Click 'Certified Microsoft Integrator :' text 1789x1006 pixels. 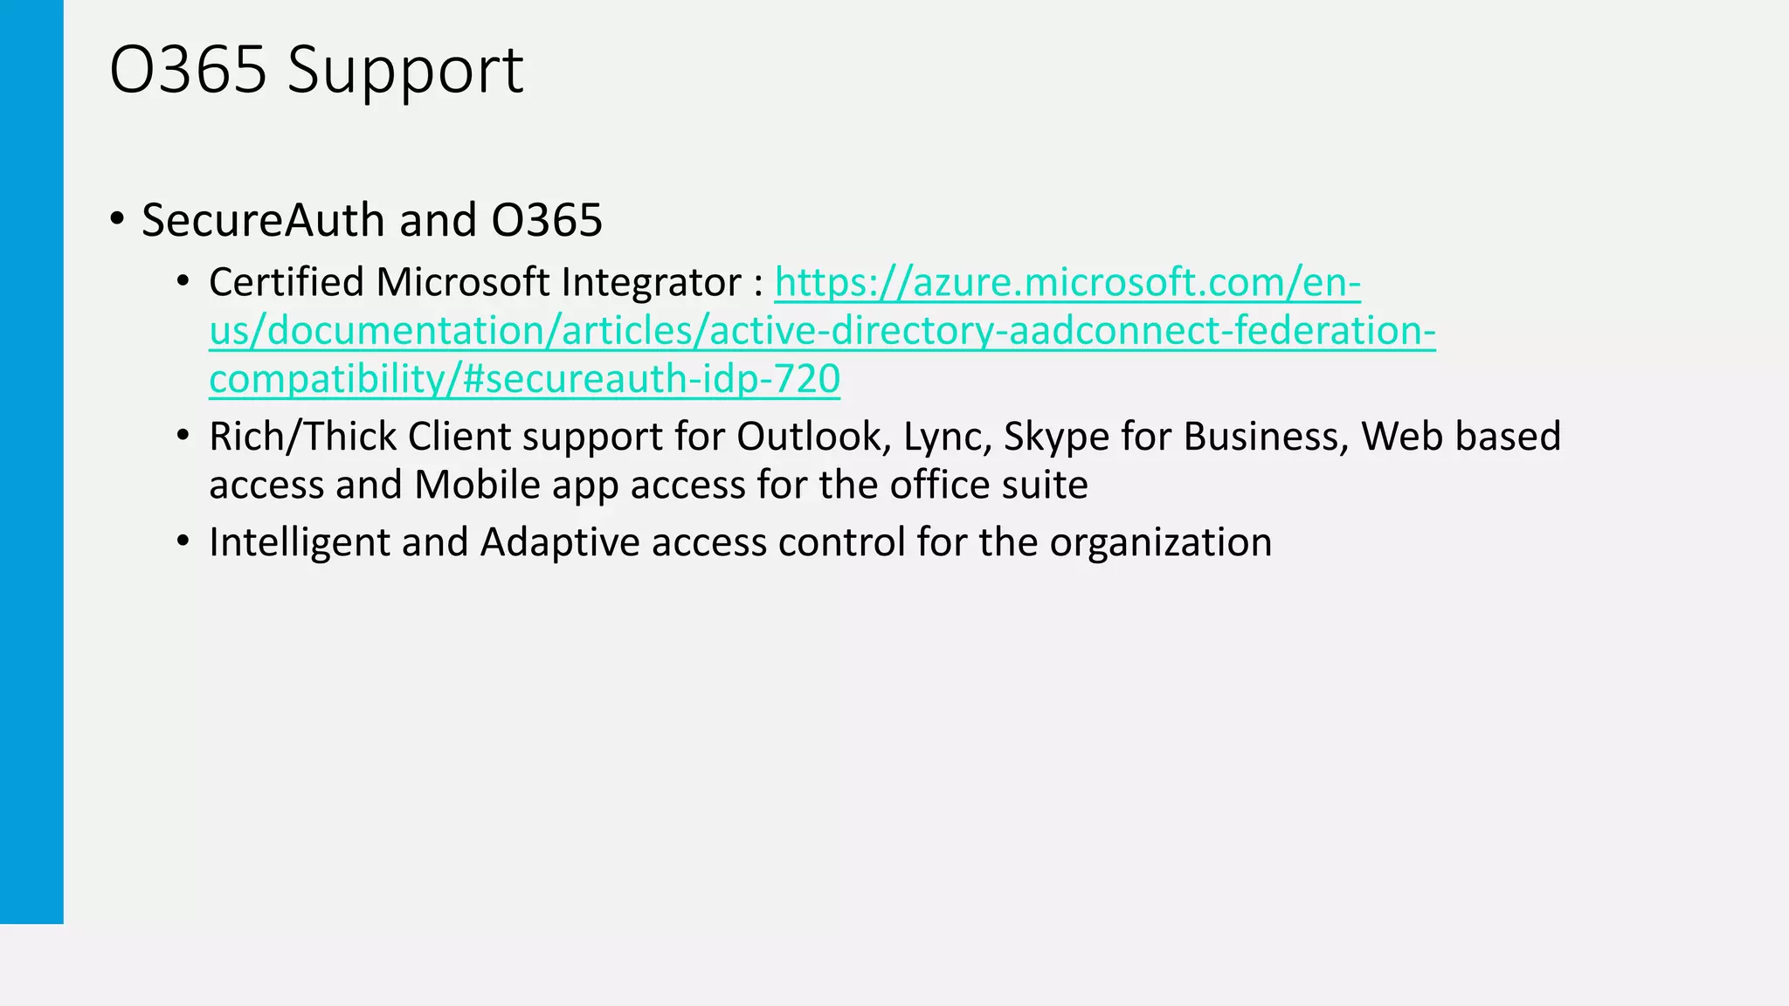pos(487,283)
